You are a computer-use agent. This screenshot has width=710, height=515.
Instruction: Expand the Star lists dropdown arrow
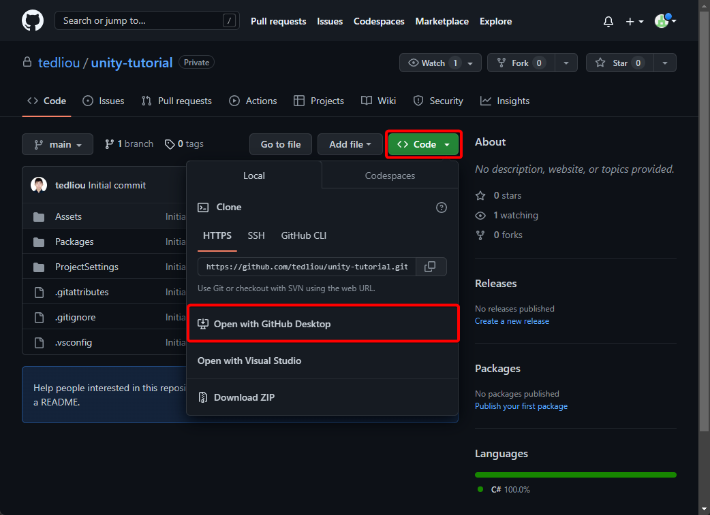tap(665, 63)
